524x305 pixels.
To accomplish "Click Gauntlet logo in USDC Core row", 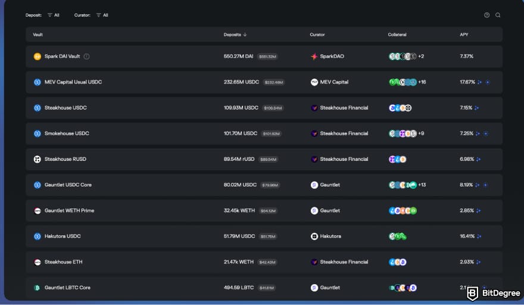I will [x=314, y=185].
